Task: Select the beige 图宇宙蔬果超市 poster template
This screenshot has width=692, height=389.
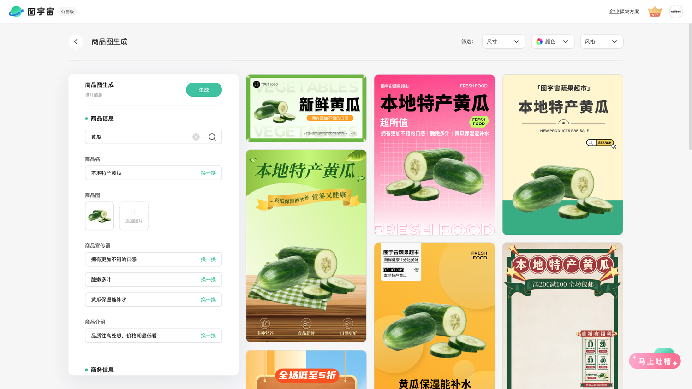Action: pyautogui.click(x=562, y=155)
